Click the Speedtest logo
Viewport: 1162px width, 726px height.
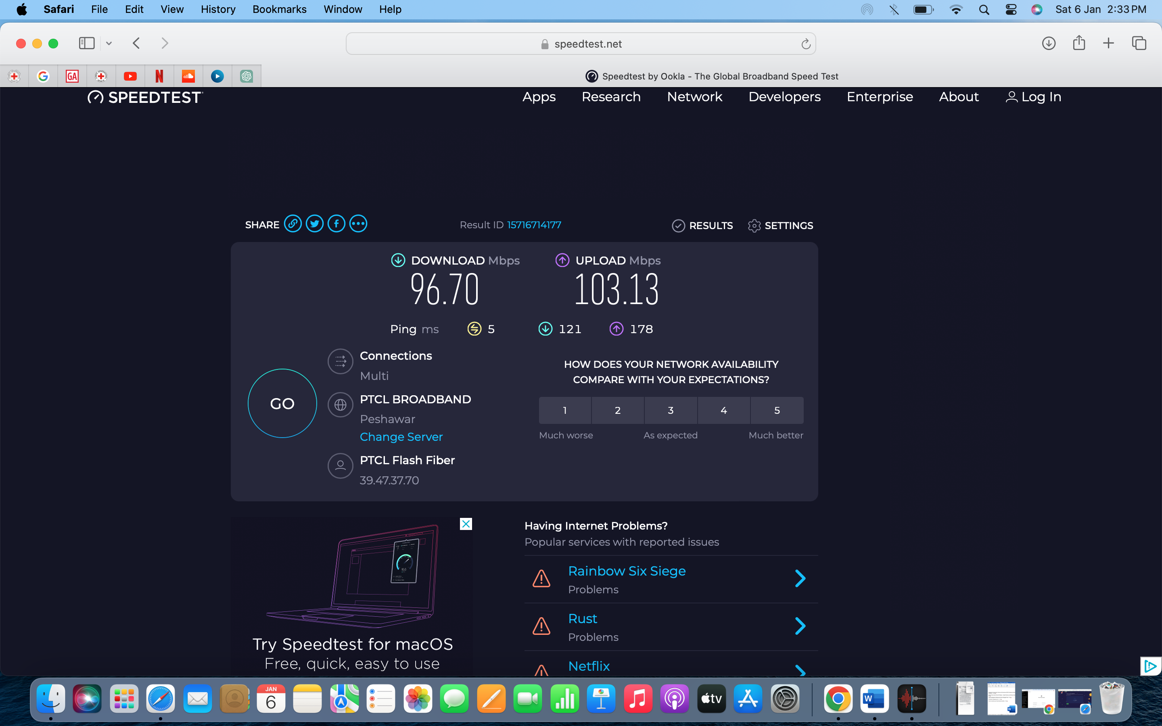tap(145, 98)
